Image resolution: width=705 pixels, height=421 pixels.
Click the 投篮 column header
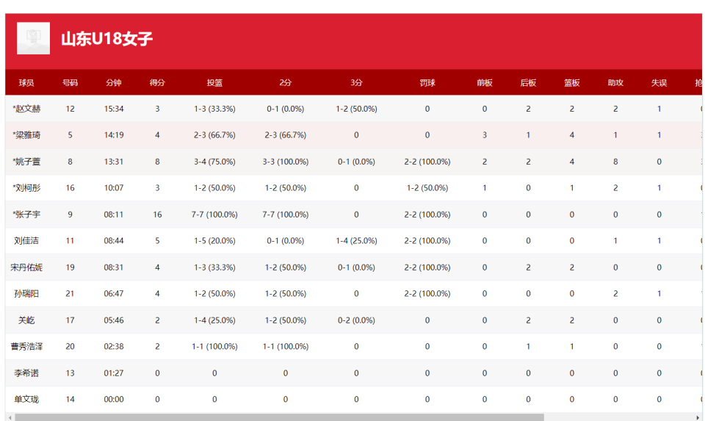(x=214, y=83)
